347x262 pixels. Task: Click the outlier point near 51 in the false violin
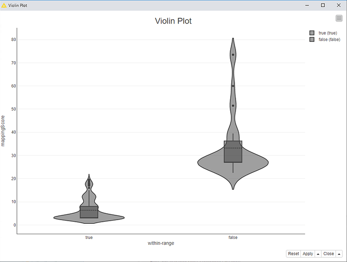point(233,106)
